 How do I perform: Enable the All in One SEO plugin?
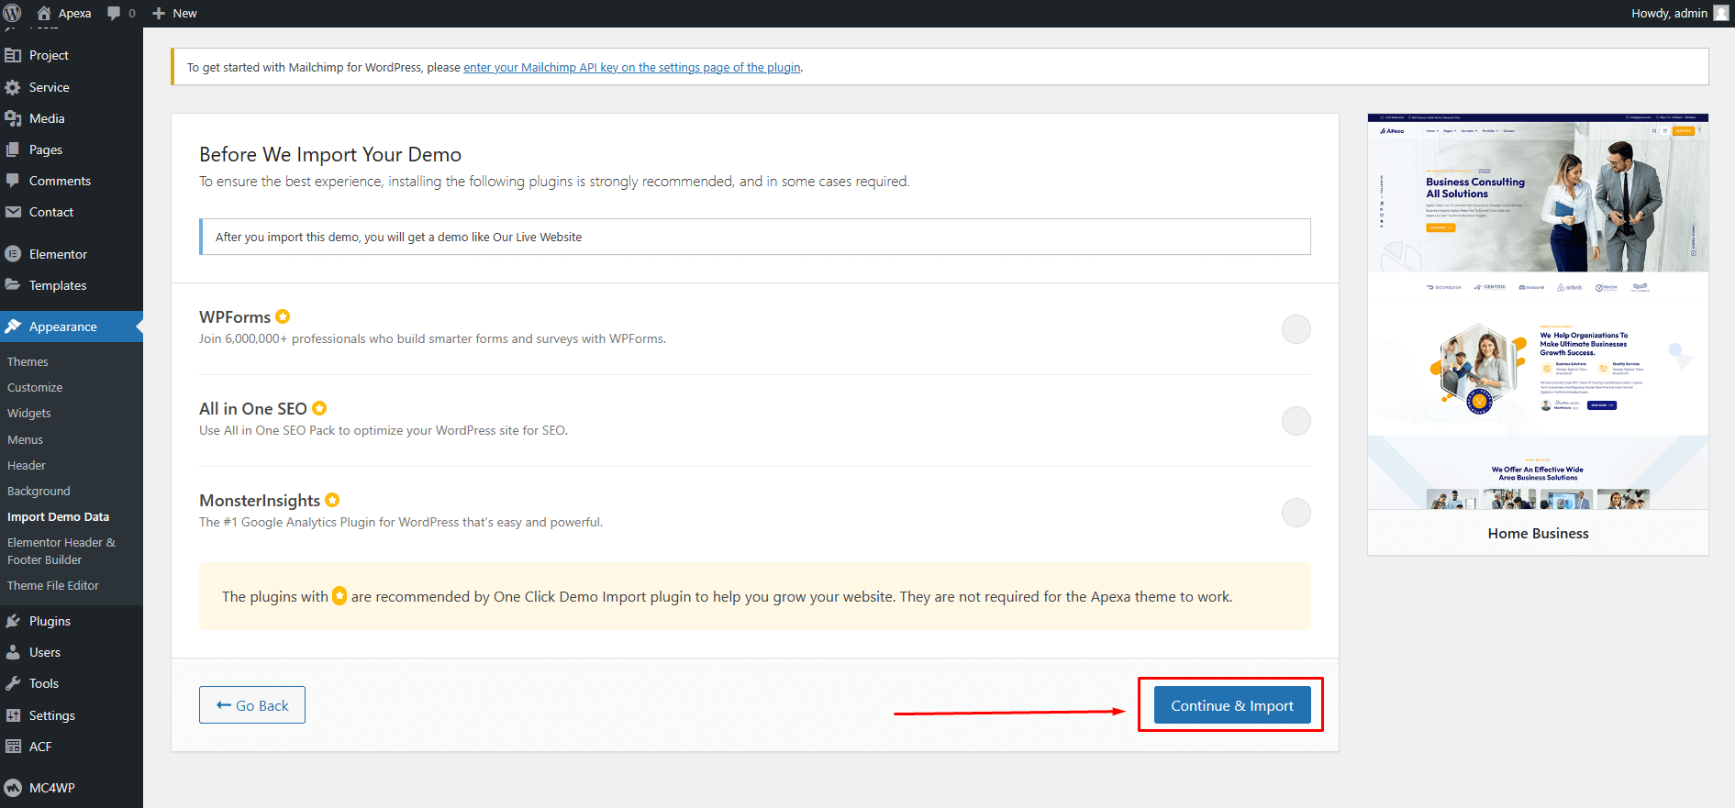pos(1296,421)
